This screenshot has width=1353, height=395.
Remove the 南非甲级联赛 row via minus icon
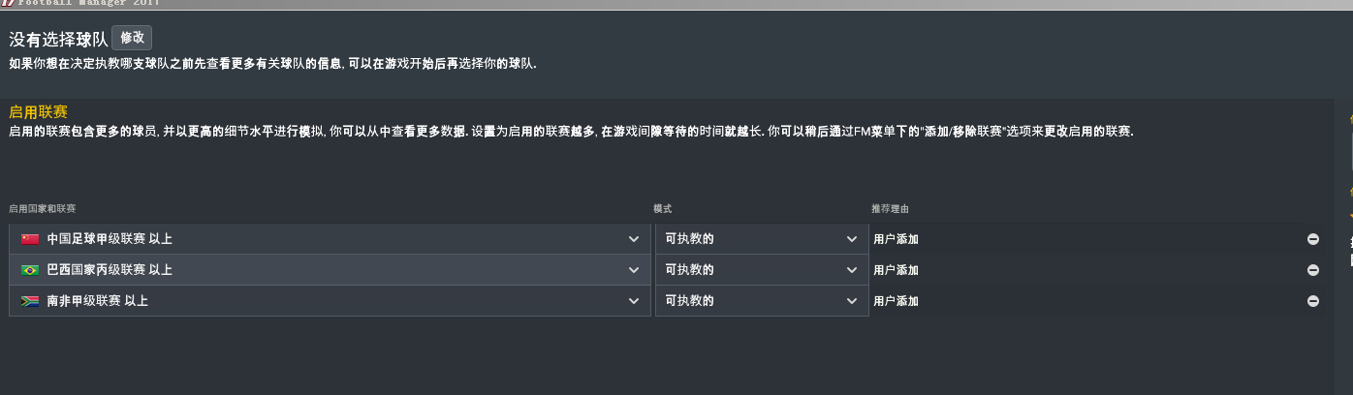pos(1313,301)
